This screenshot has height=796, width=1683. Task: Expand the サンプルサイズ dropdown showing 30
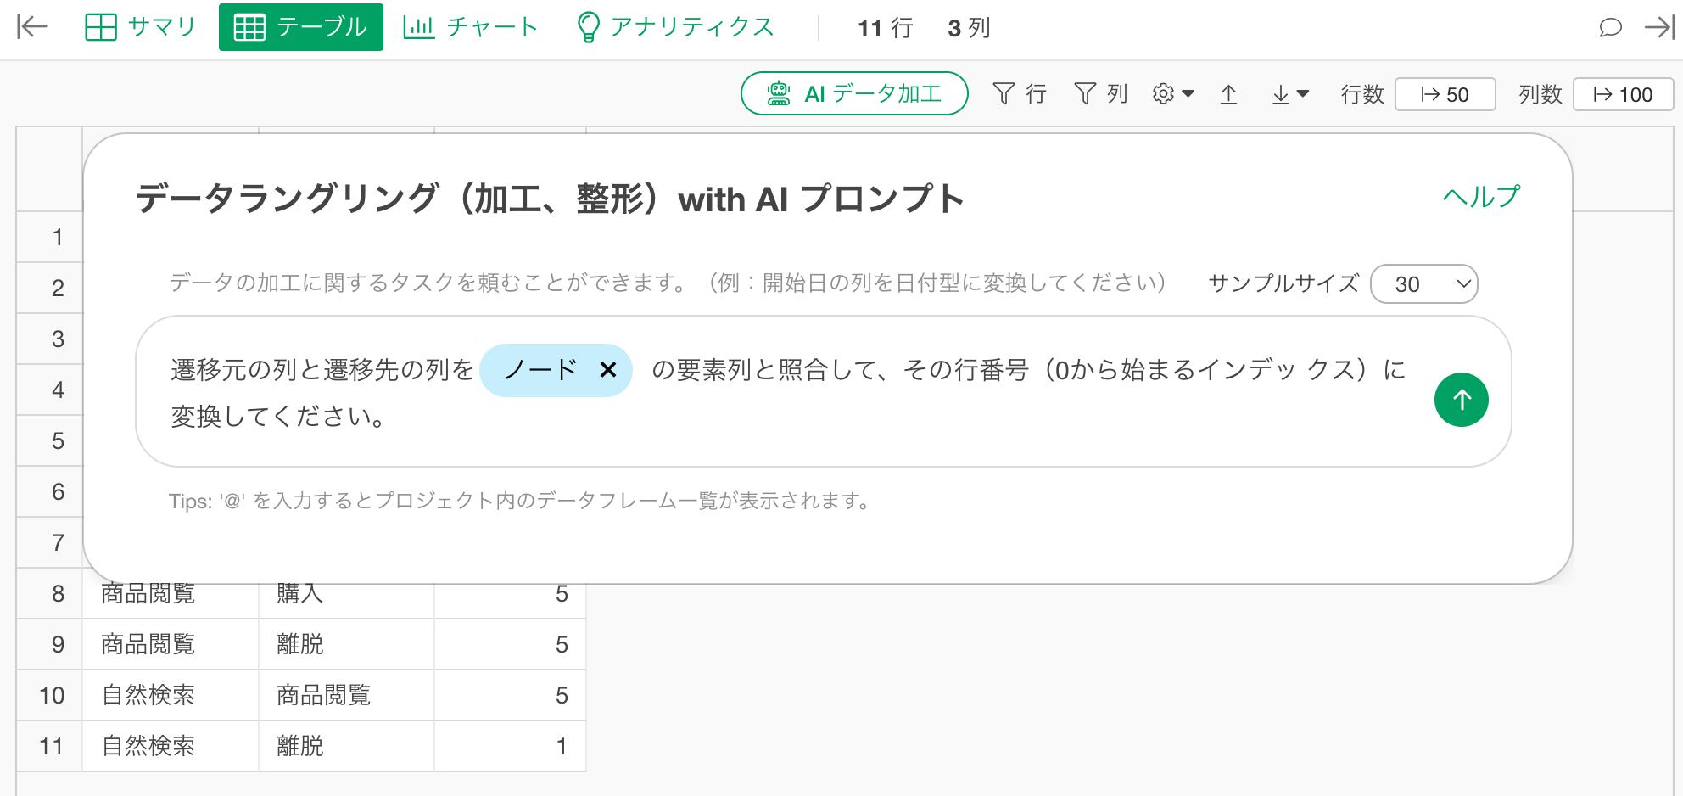1423,284
